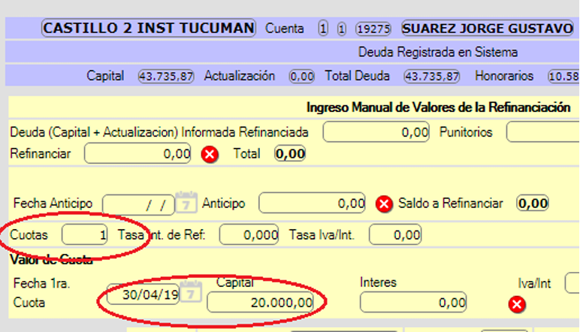
Task: Select the Cuotas number field
Action: 85,235
